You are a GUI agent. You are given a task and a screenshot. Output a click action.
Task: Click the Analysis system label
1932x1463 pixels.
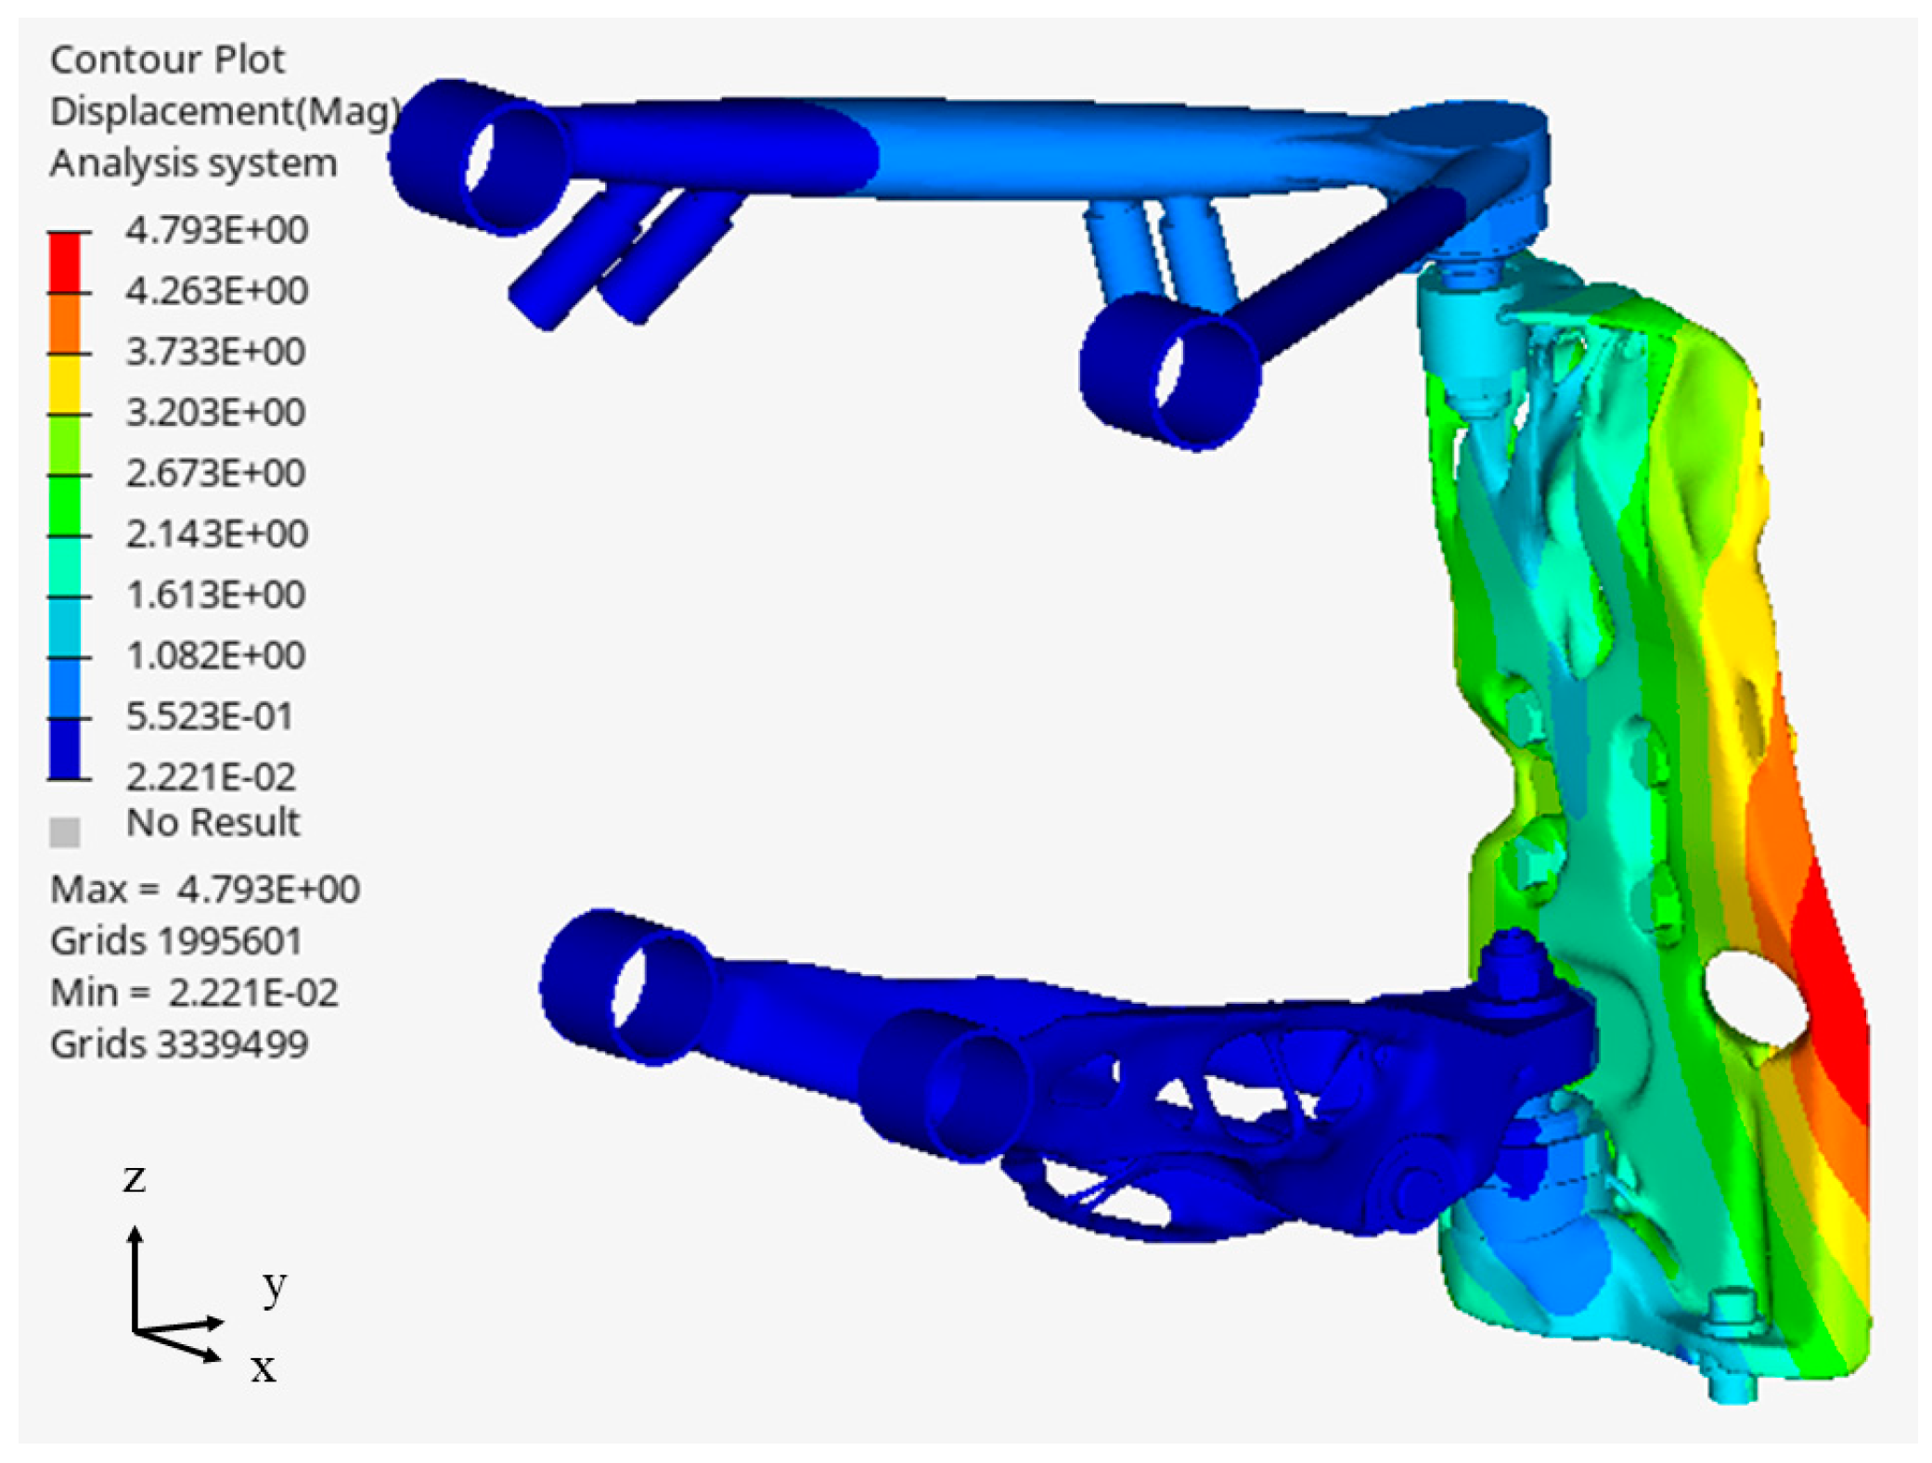(193, 163)
